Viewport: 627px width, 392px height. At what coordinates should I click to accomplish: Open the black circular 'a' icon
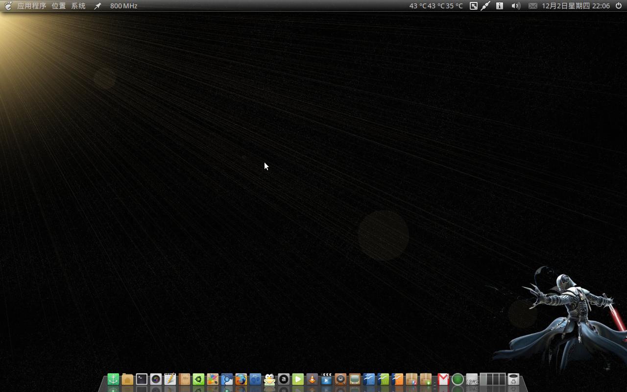tap(284, 379)
